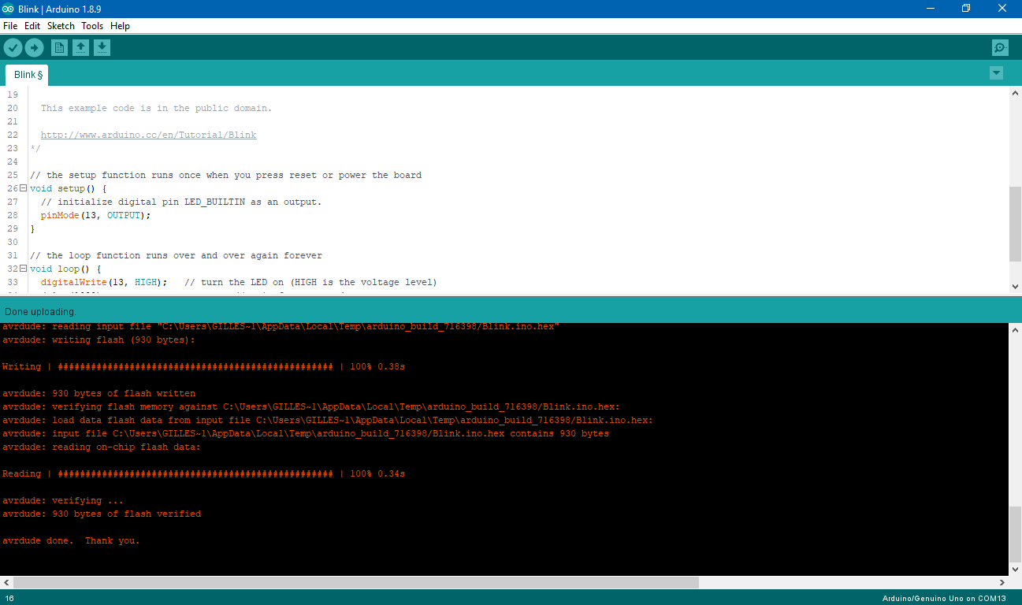Click 'avrdude: verifying flash memory against' console line
This screenshot has height=605, width=1022.
point(311,406)
